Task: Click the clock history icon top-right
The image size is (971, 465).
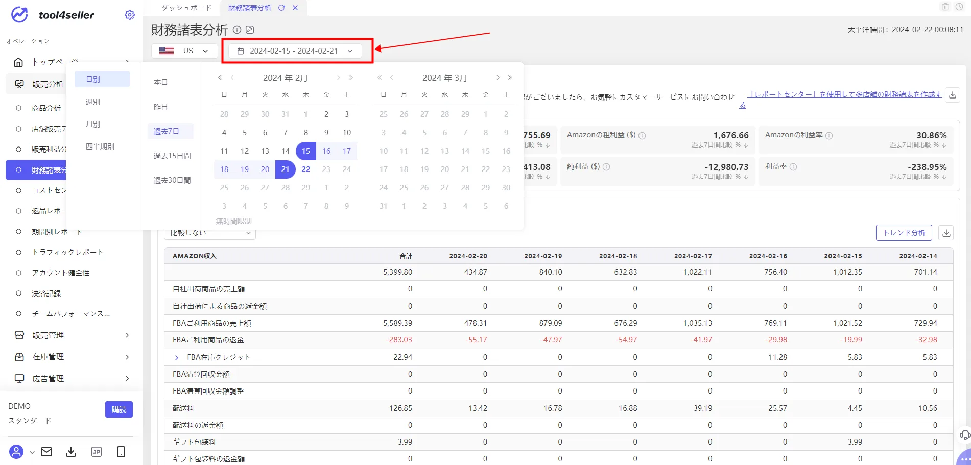Action: (959, 7)
